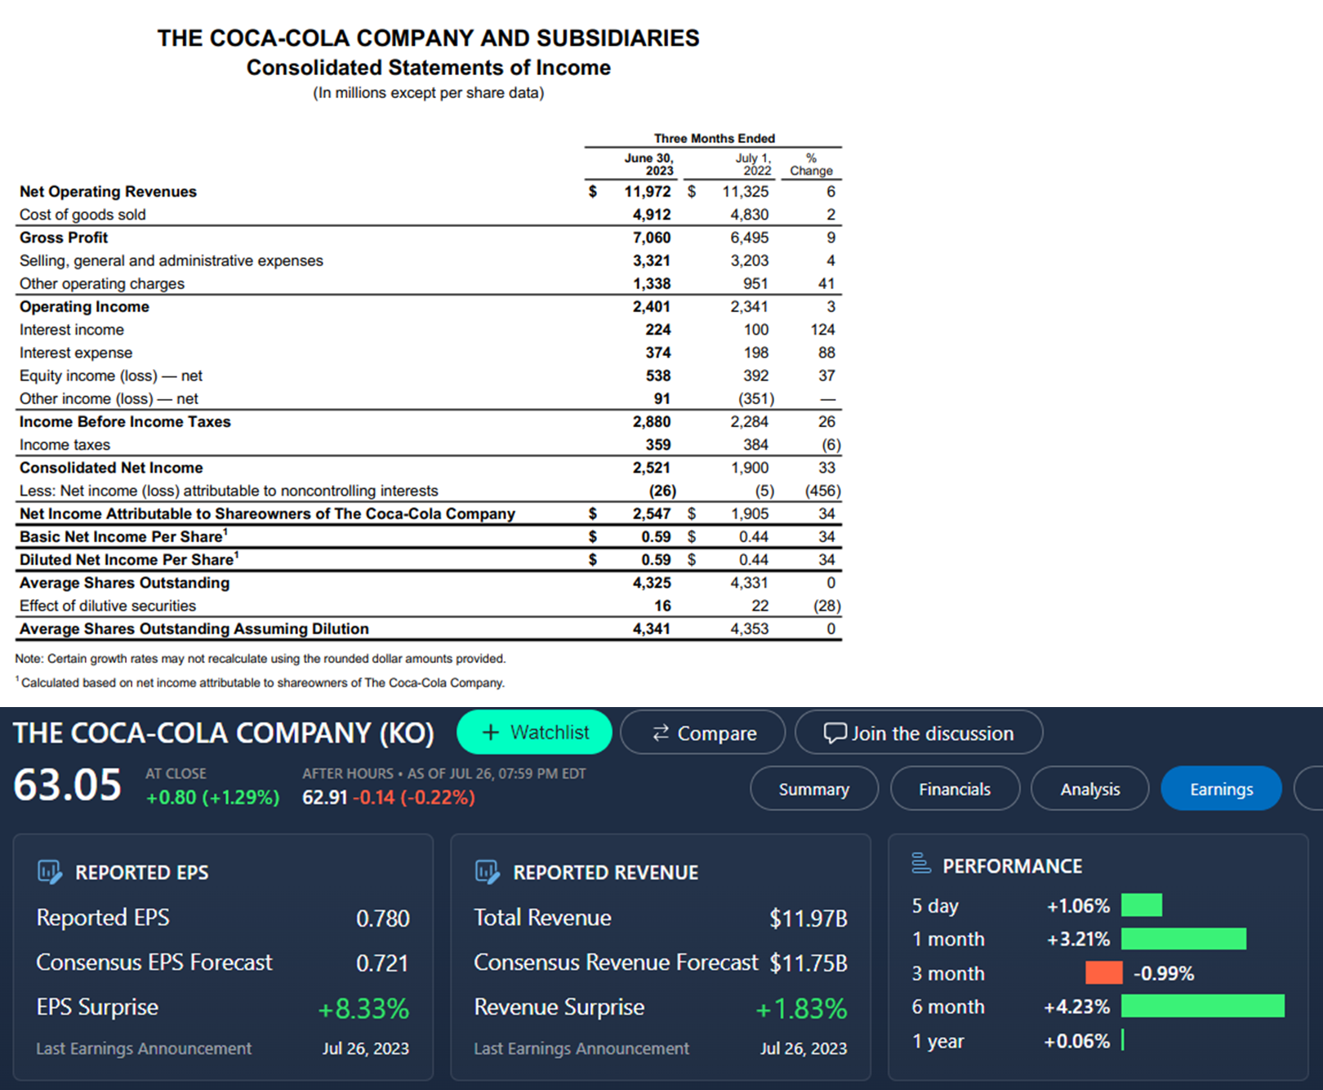The image size is (1323, 1090).
Task: Open the Financials tab
Action: tap(955, 789)
